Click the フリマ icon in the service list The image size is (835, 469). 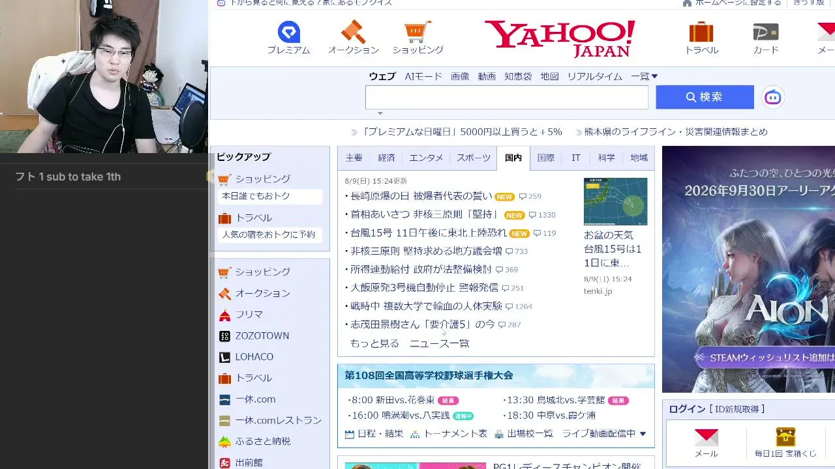pos(225,315)
